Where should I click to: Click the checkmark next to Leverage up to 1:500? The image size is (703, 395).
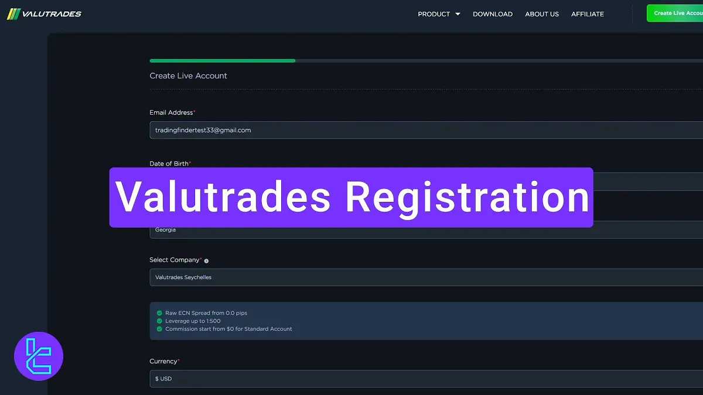(x=158, y=321)
